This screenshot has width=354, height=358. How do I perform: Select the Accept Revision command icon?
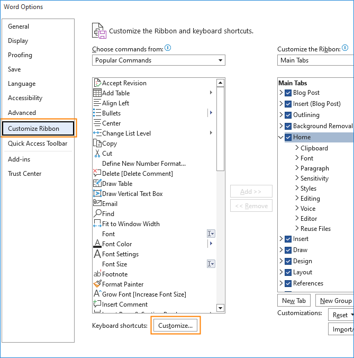pyautogui.click(x=97, y=83)
